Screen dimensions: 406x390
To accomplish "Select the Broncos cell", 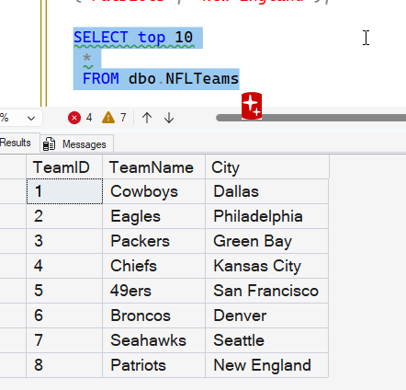I will tap(153, 315).
